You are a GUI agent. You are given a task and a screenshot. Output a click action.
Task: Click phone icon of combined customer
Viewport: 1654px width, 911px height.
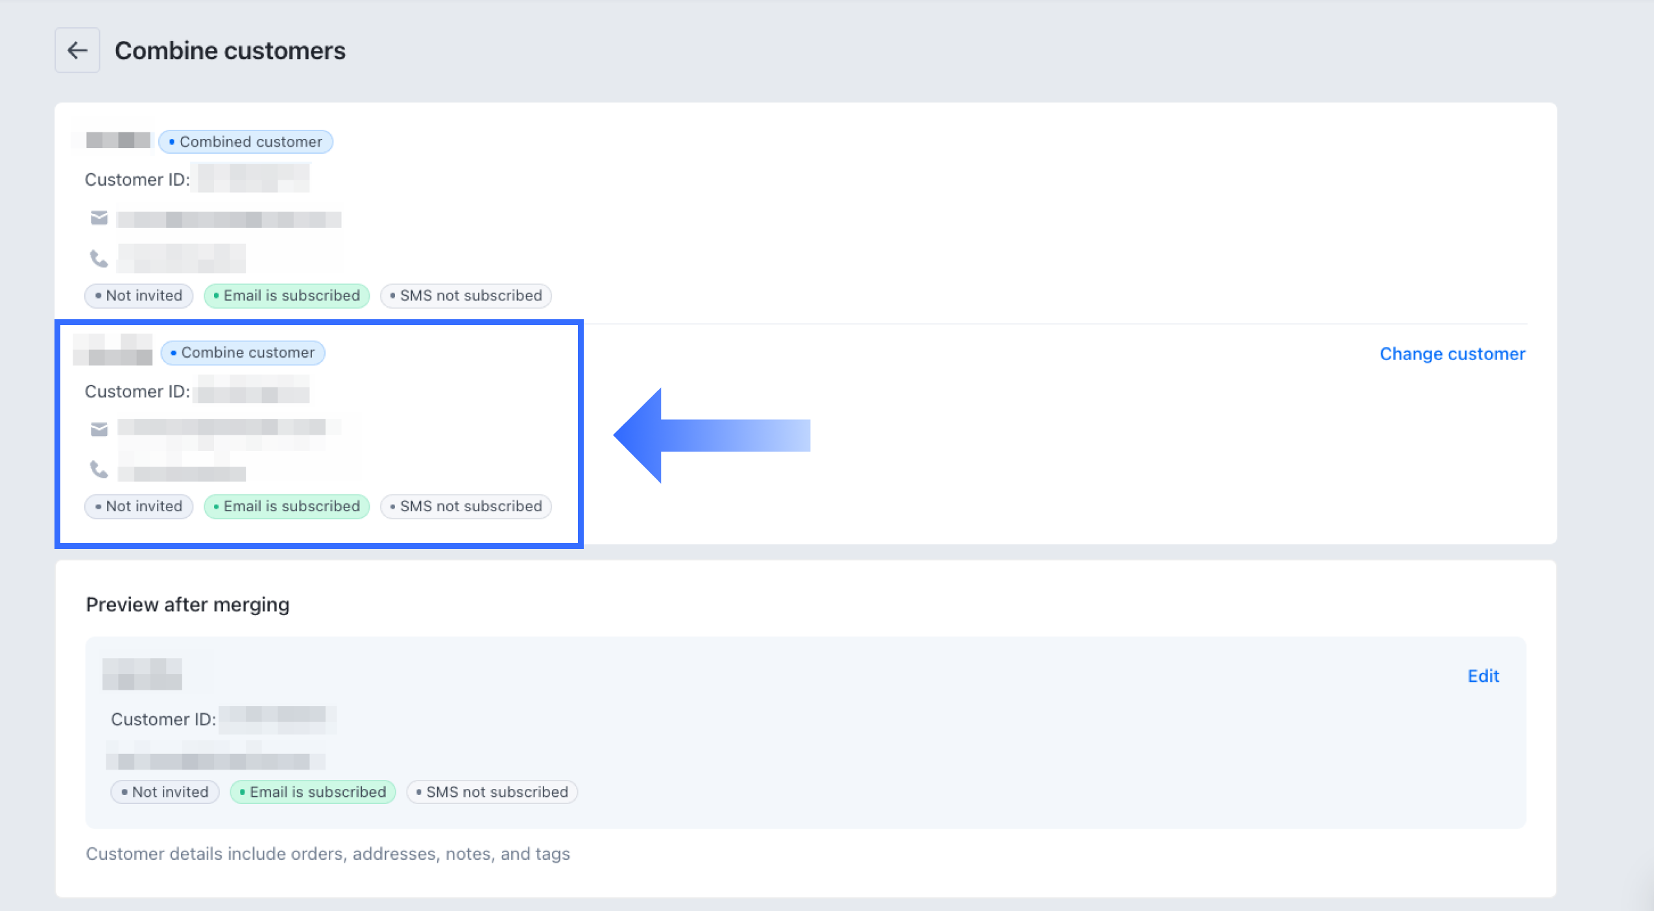click(x=99, y=259)
